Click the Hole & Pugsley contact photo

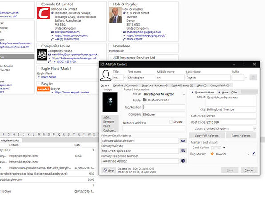click(x=116, y=15)
